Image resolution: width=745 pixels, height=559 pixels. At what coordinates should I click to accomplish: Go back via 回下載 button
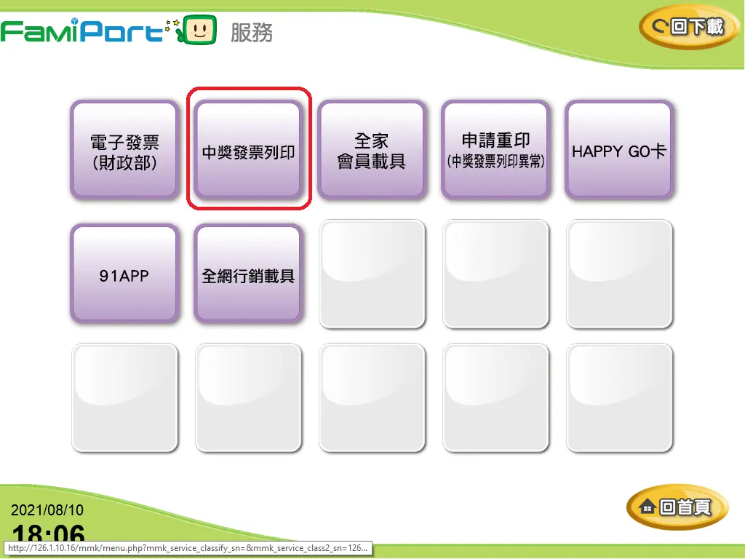click(x=688, y=27)
